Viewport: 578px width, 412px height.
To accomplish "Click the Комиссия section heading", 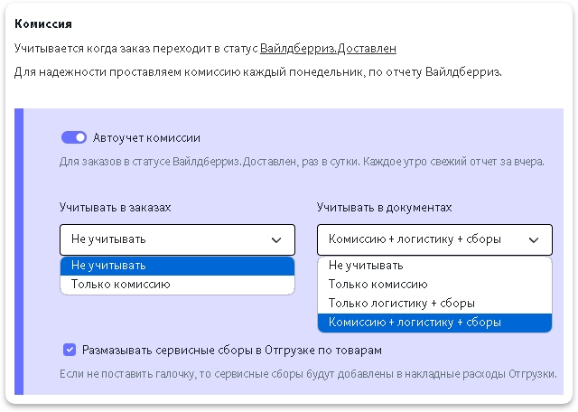I will click(43, 23).
